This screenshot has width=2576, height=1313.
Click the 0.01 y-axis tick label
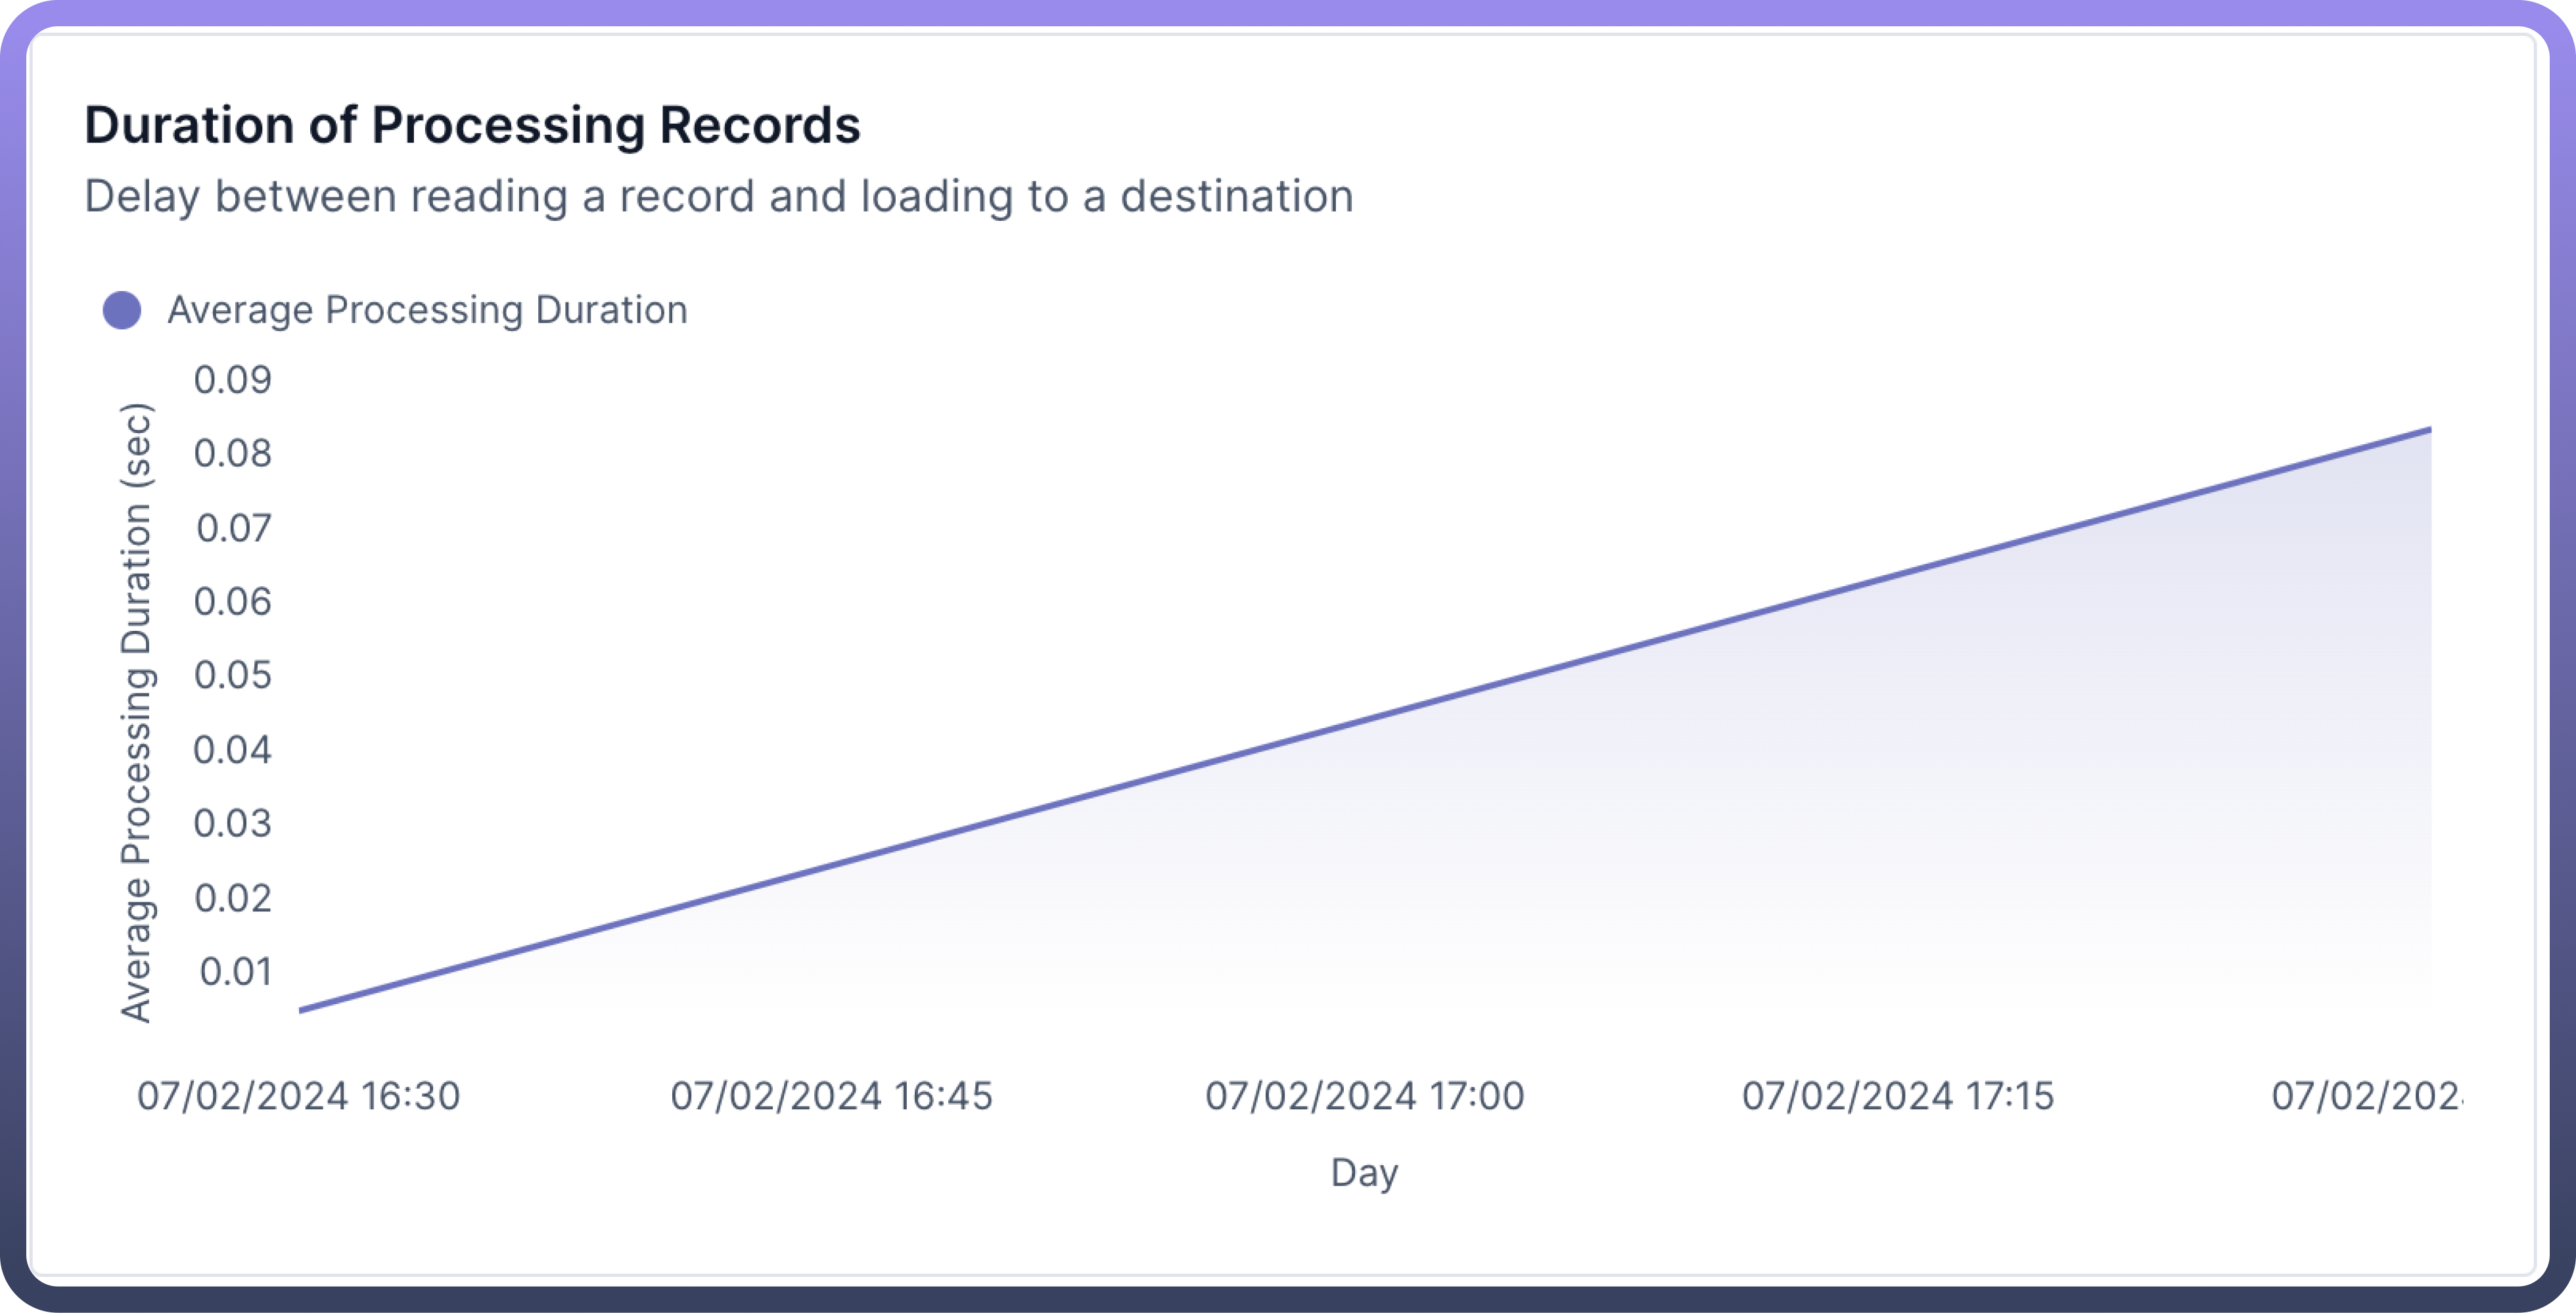tap(235, 972)
